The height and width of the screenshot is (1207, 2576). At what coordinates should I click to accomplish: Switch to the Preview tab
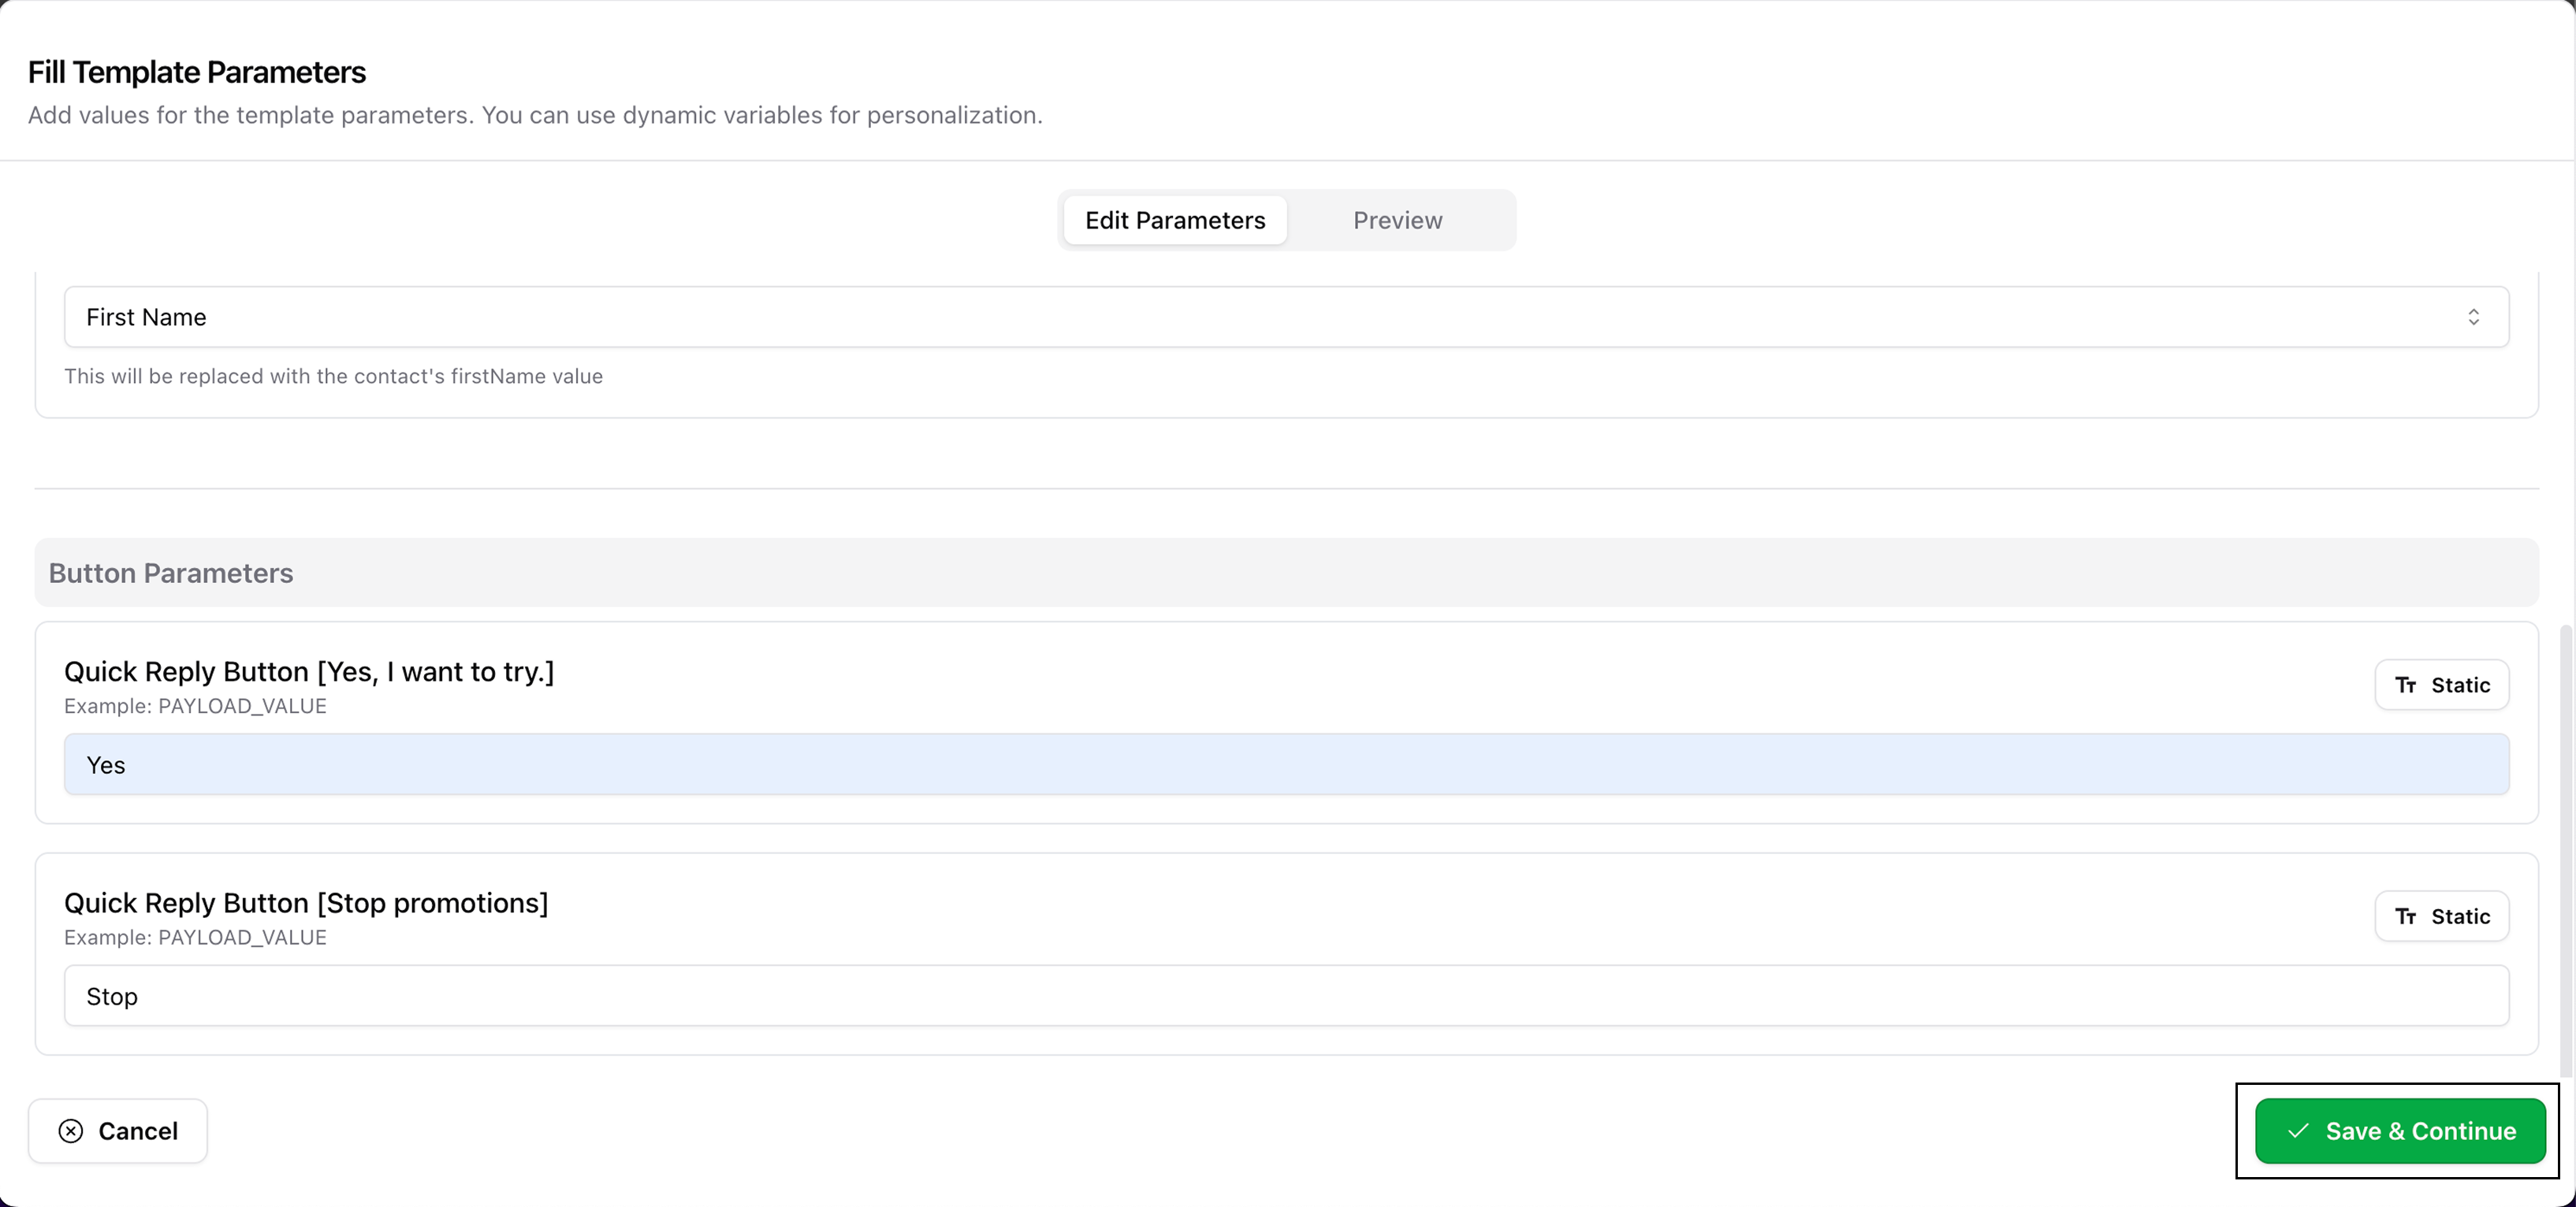[x=1397, y=220]
